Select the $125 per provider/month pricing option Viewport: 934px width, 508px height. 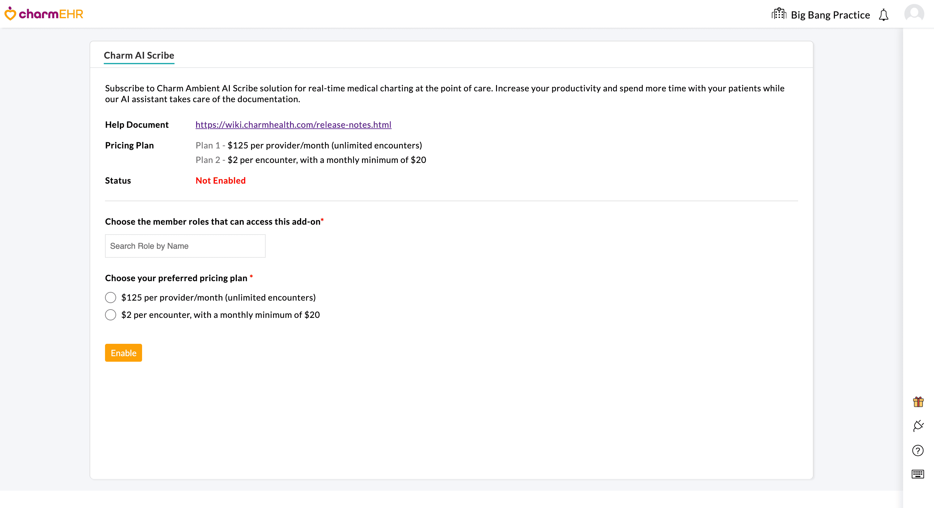pos(110,298)
